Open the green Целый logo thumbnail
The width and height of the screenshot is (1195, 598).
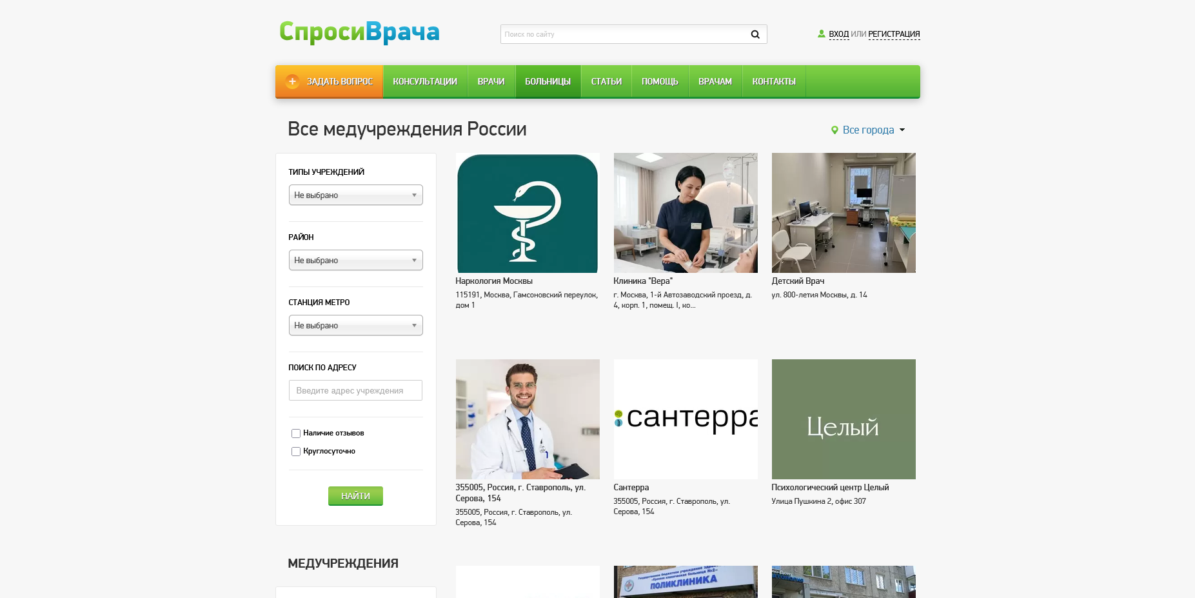(x=844, y=419)
